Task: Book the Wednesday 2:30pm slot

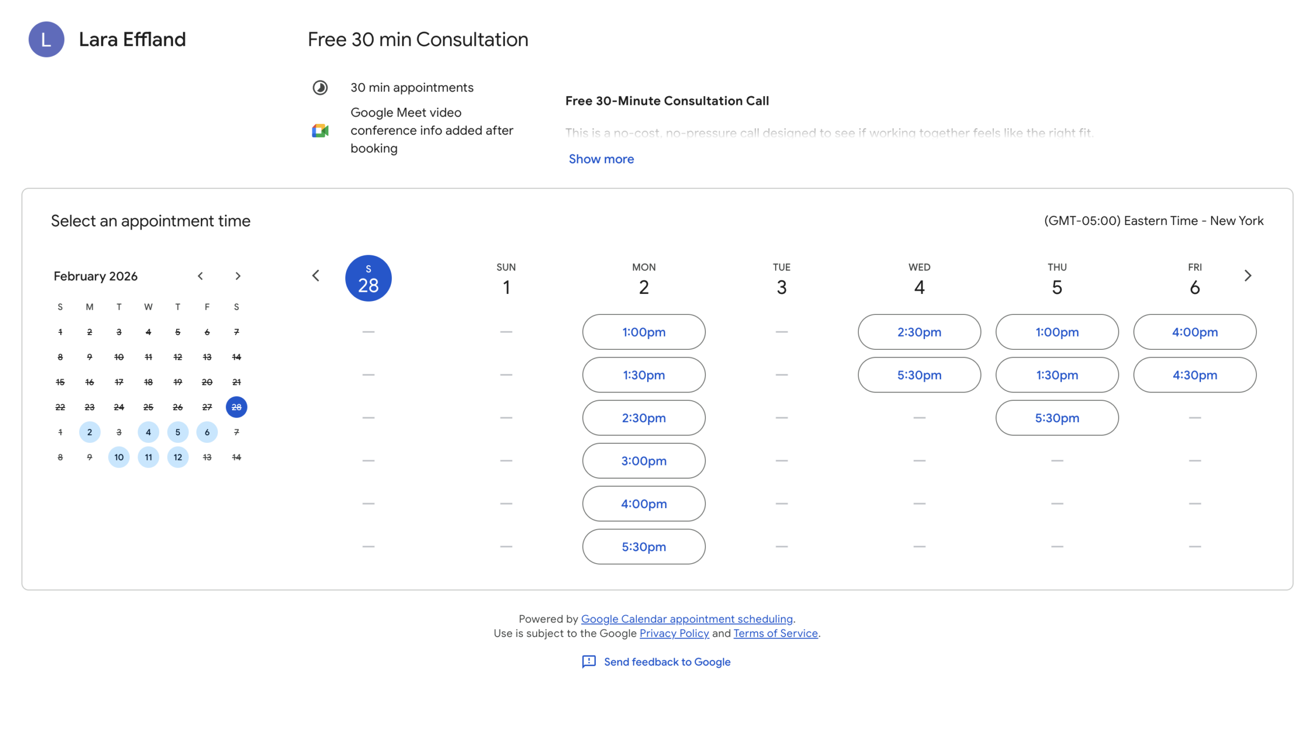Action: tap(919, 332)
